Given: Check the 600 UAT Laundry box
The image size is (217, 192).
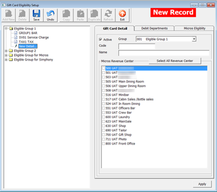Looking at the screenshot, I should pos(103,117).
